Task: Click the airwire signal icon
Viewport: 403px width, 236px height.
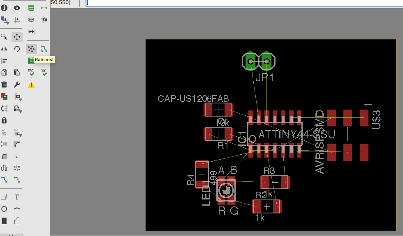Action: point(44,8)
